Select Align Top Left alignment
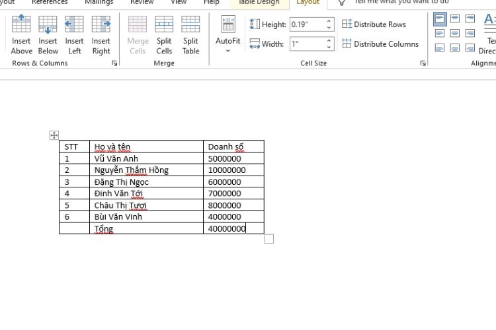This screenshot has height=330, width=496. (440, 18)
